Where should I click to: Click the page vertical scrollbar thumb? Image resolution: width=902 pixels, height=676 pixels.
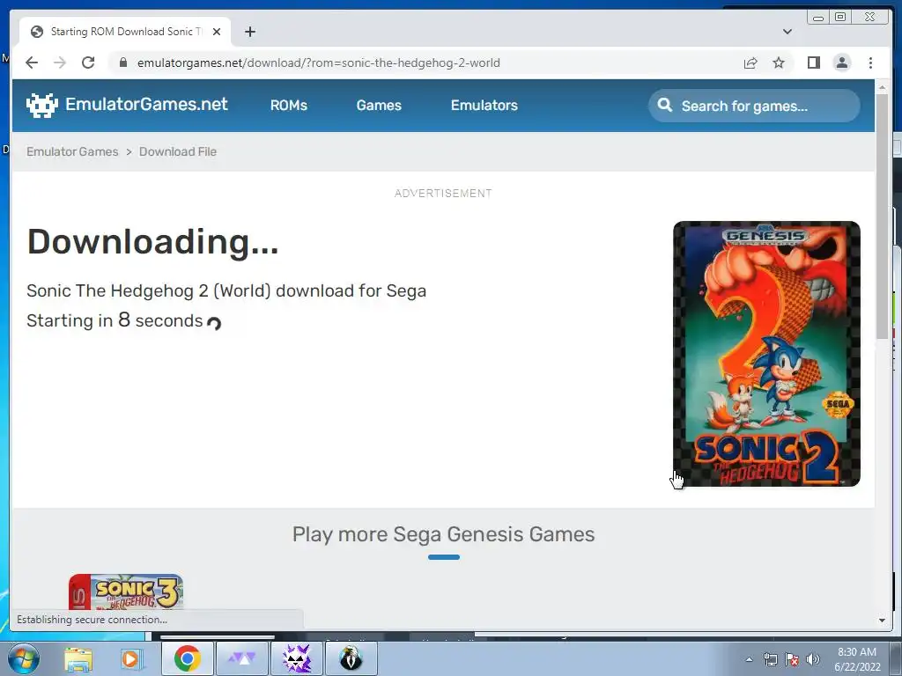pos(883,216)
